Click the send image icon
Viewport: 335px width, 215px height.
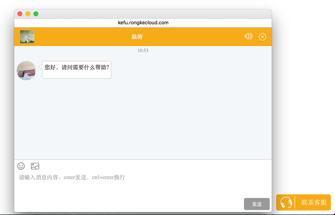click(x=35, y=166)
